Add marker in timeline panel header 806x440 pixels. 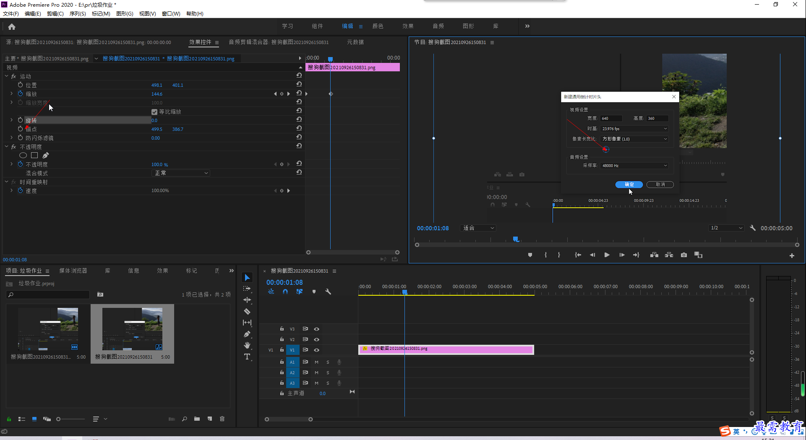pyautogui.click(x=314, y=292)
